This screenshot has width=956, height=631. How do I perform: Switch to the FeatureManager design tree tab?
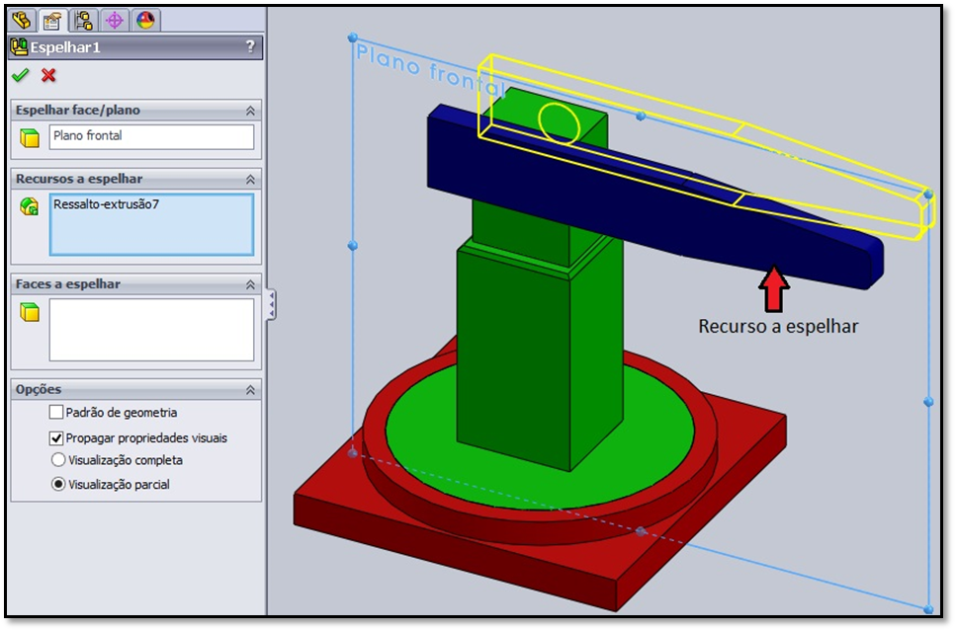click(20, 18)
